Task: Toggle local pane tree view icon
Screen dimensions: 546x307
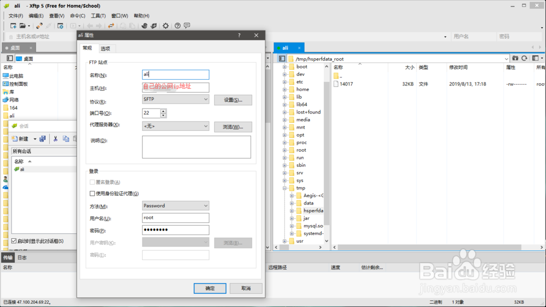Action: click(10, 58)
